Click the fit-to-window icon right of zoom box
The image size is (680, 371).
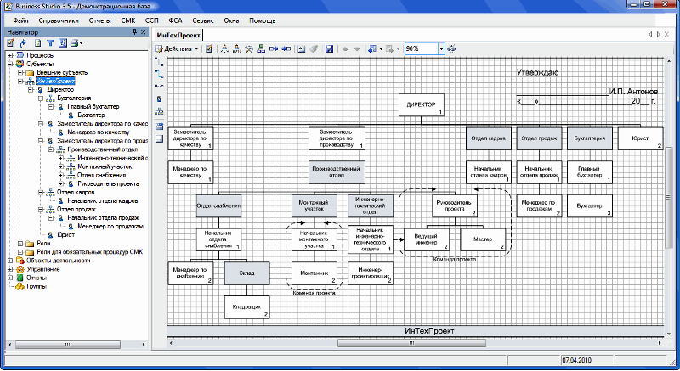tap(451, 49)
